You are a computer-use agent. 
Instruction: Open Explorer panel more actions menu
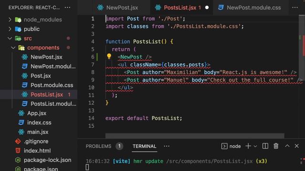pos(68,8)
